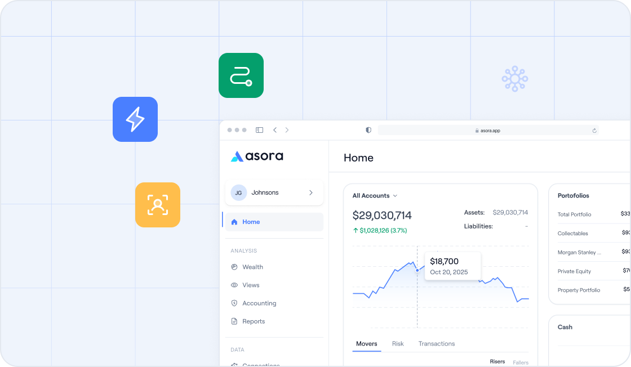Click the orange user scan icon tile
The height and width of the screenshot is (367, 631).
[158, 205]
